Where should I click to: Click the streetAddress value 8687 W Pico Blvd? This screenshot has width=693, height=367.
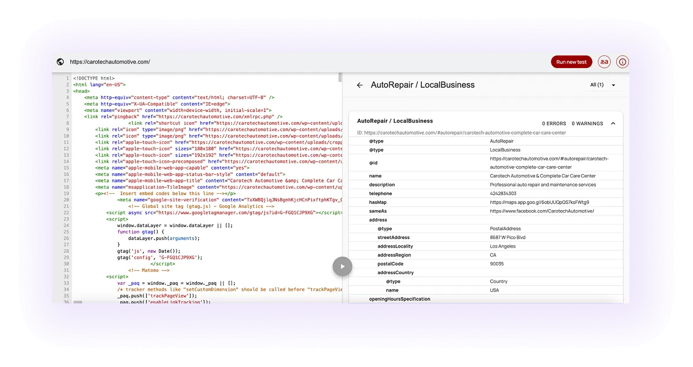point(508,237)
